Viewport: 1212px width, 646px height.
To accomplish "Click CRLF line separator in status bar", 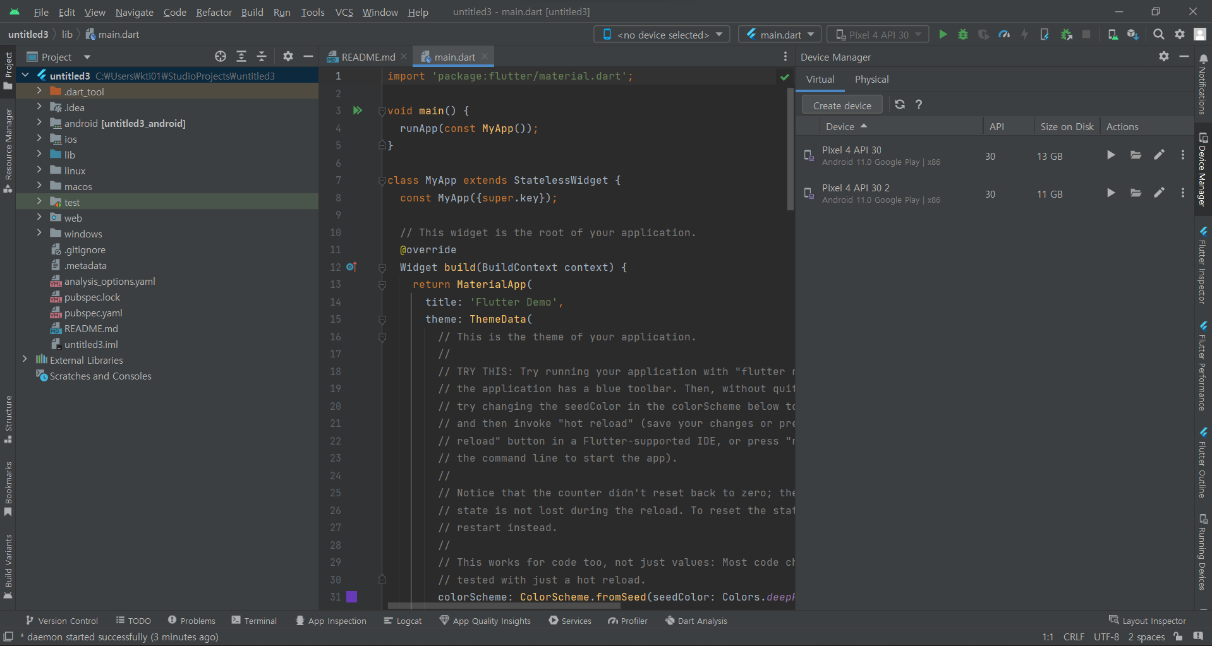I will click(x=1074, y=637).
